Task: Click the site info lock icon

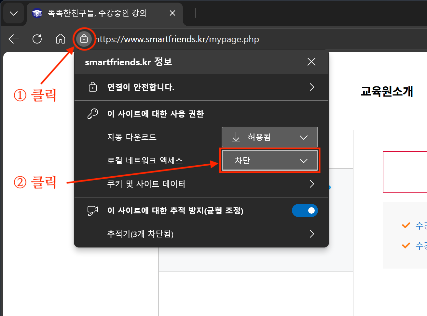Action: coord(84,39)
